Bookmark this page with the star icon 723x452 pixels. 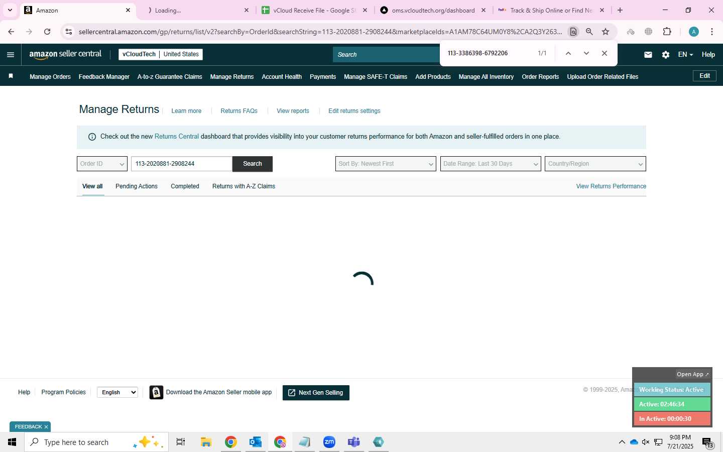point(606,32)
